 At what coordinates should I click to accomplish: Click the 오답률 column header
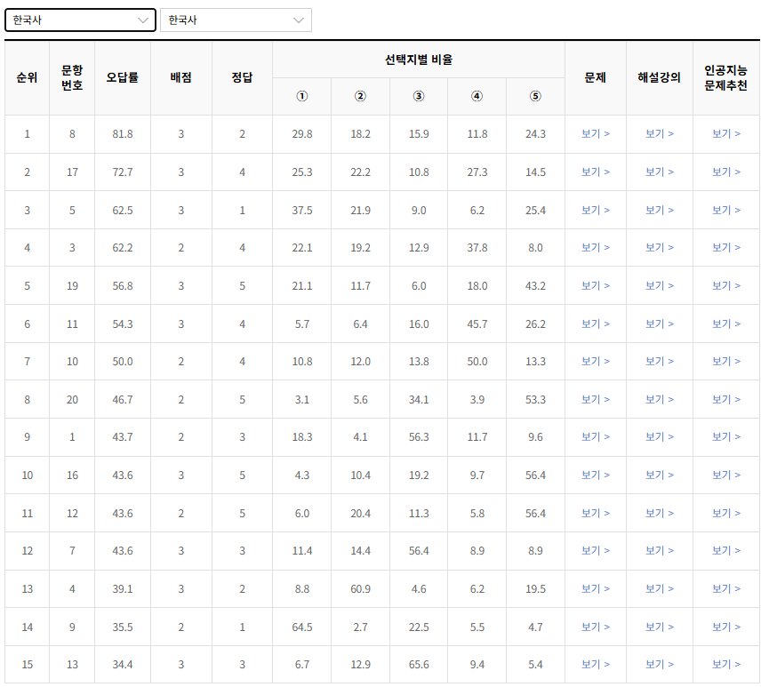click(x=122, y=77)
